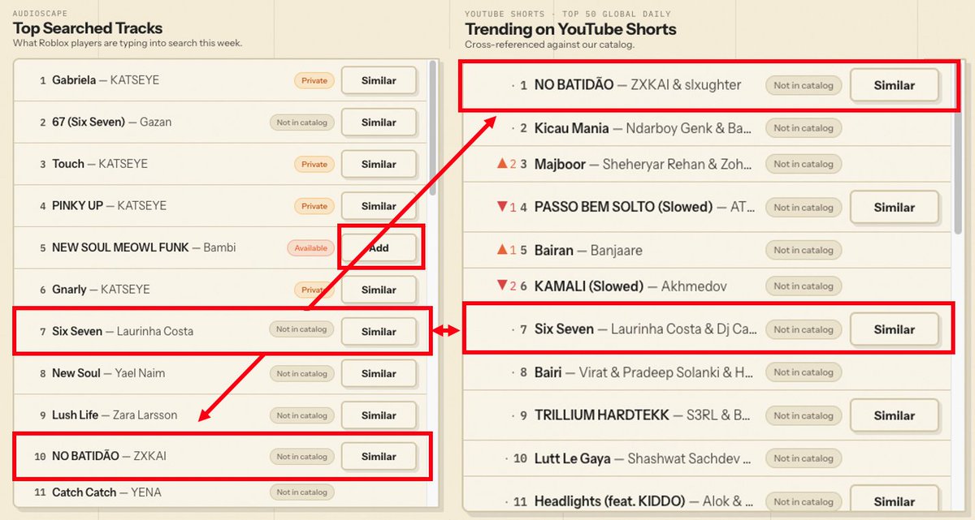Click down-trend arrow icon on KAMALI row
The image size is (975, 520).
(502, 286)
